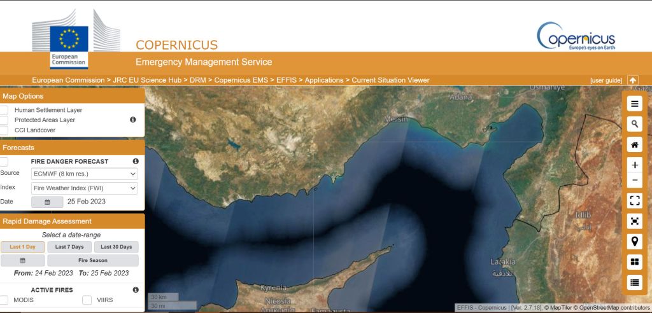This screenshot has width=652, height=313.
Task: Click the location pin marker icon
Action: click(634, 241)
